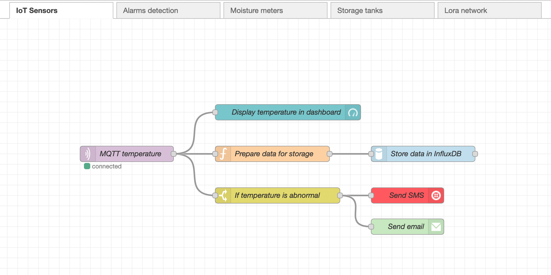The height and width of the screenshot is (275, 551).
Task: Click the MQTT temperature node output port
Action: coord(174,154)
